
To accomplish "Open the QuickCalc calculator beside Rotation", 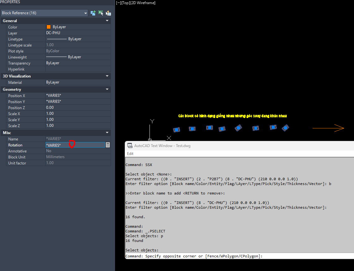I will [x=108, y=145].
